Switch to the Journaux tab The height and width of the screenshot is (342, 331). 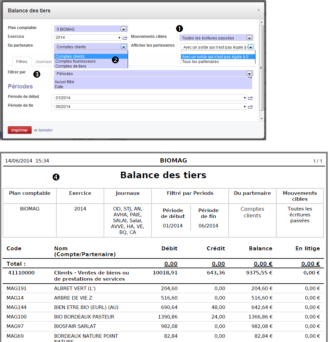tap(44, 61)
